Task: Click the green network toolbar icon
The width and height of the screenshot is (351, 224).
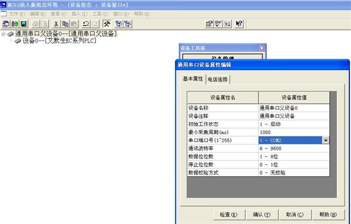Action: (x=15, y=24)
